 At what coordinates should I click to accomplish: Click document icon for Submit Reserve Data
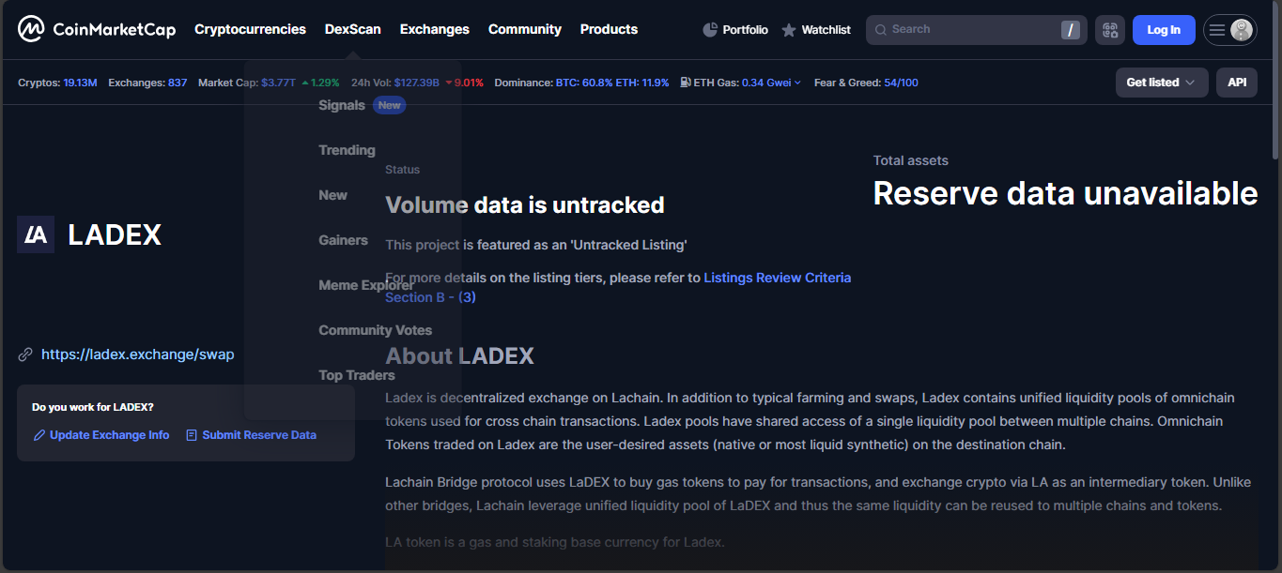pyautogui.click(x=192, y=435)
